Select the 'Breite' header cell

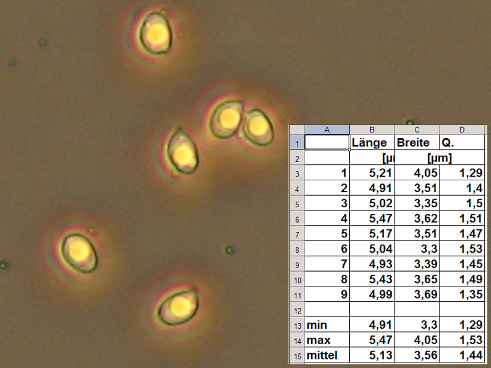point(417,143)
